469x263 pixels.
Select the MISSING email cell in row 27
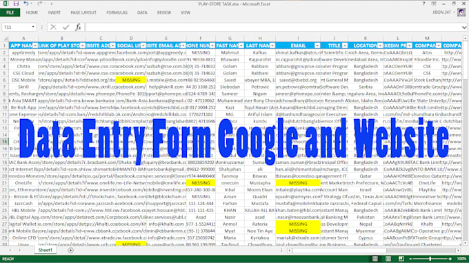298,224
